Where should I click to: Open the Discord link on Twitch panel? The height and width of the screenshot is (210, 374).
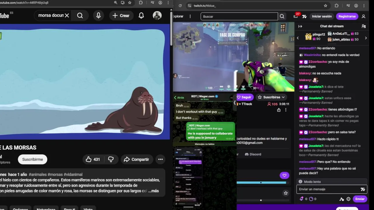click(x=253, y=154)
